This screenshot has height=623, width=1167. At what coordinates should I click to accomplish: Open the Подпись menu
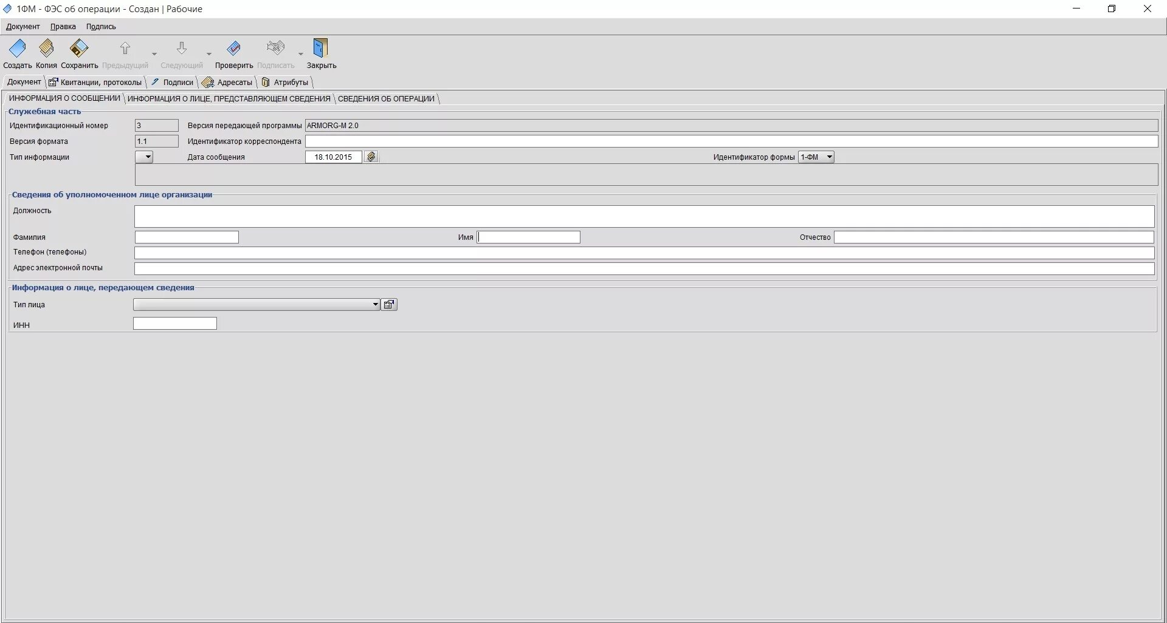101,27
